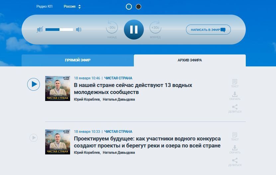The image size is (276, 175).
Task: Open the Россия region dropdown
Action: (72, 7)
